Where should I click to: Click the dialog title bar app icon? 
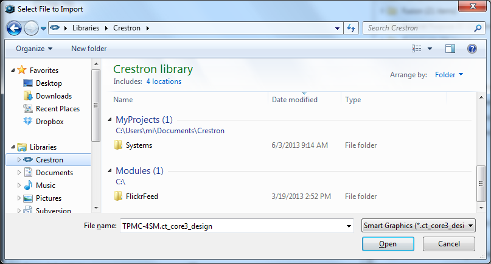click(x=10, y=9)
